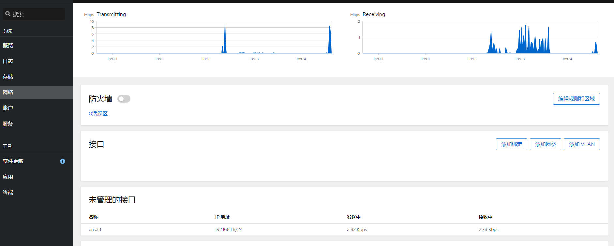Open the 概览 overview page
The height and width of the screenshot is (246, 614).
click(x=37, y=46)
